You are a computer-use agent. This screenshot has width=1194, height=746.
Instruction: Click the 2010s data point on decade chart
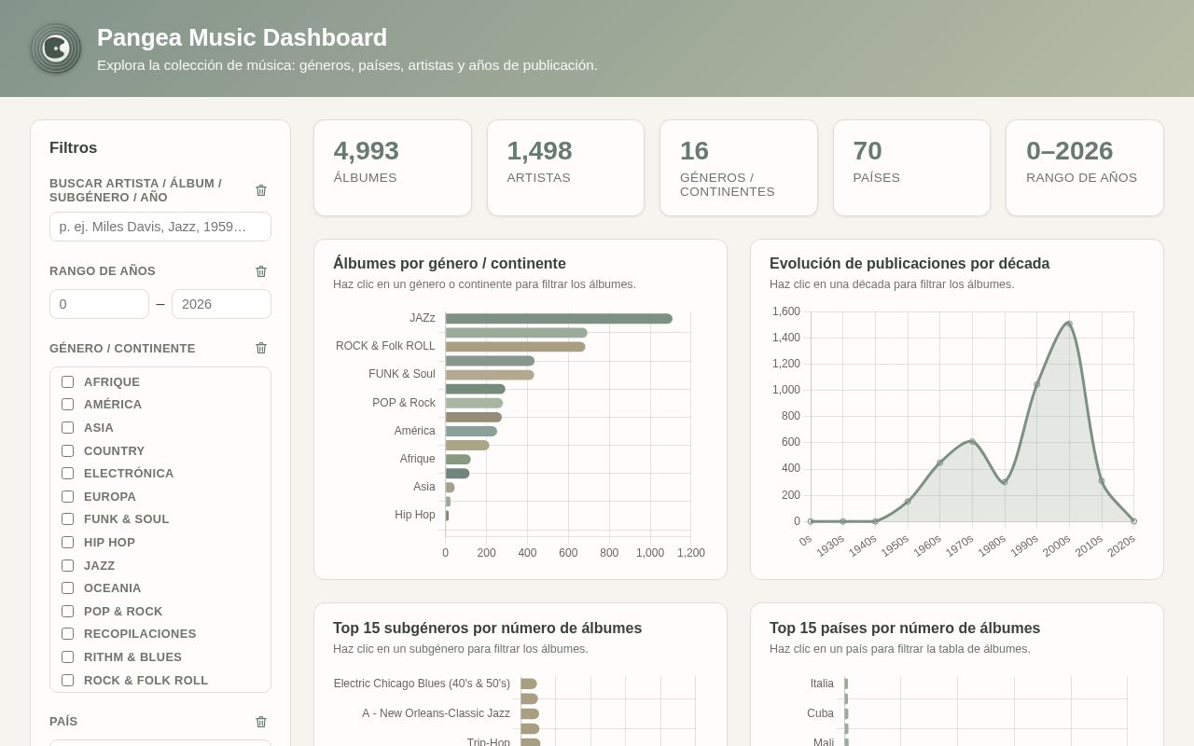(x=1102, y=481)
